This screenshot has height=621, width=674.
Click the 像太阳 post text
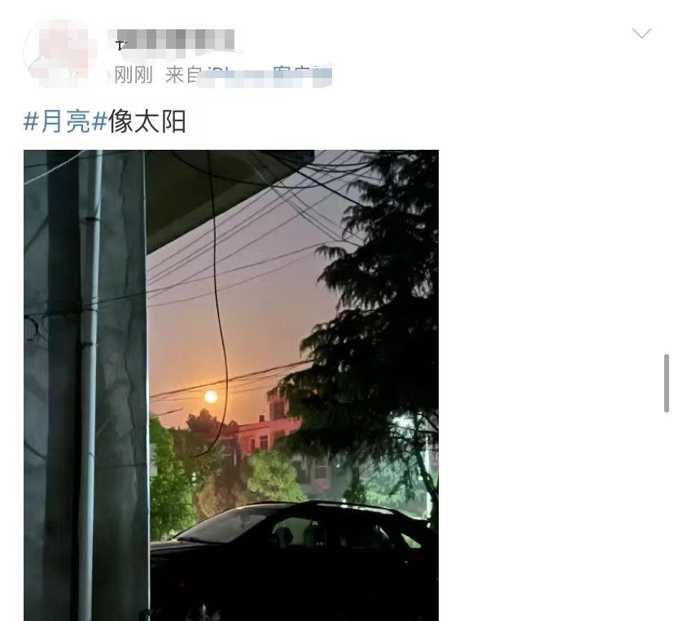point(147,121)
